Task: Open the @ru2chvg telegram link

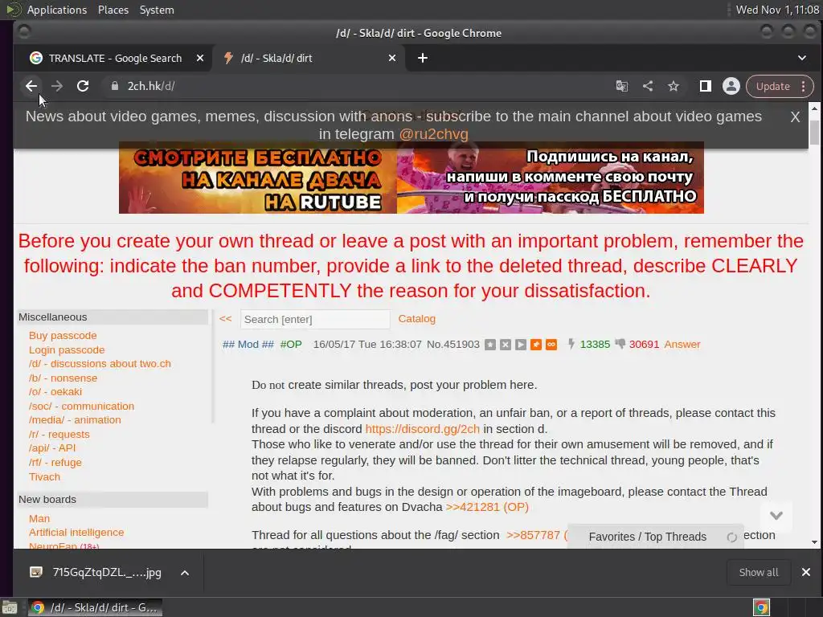Action: [x=433, y=134]
